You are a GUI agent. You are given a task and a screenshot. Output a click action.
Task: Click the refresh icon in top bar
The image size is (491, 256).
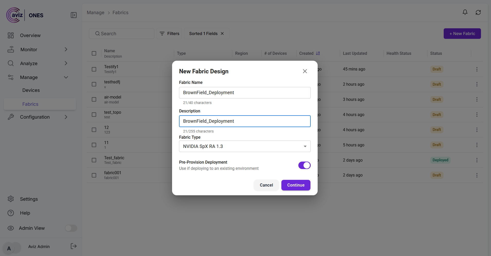pyautogui.click(x=478, y=12)
